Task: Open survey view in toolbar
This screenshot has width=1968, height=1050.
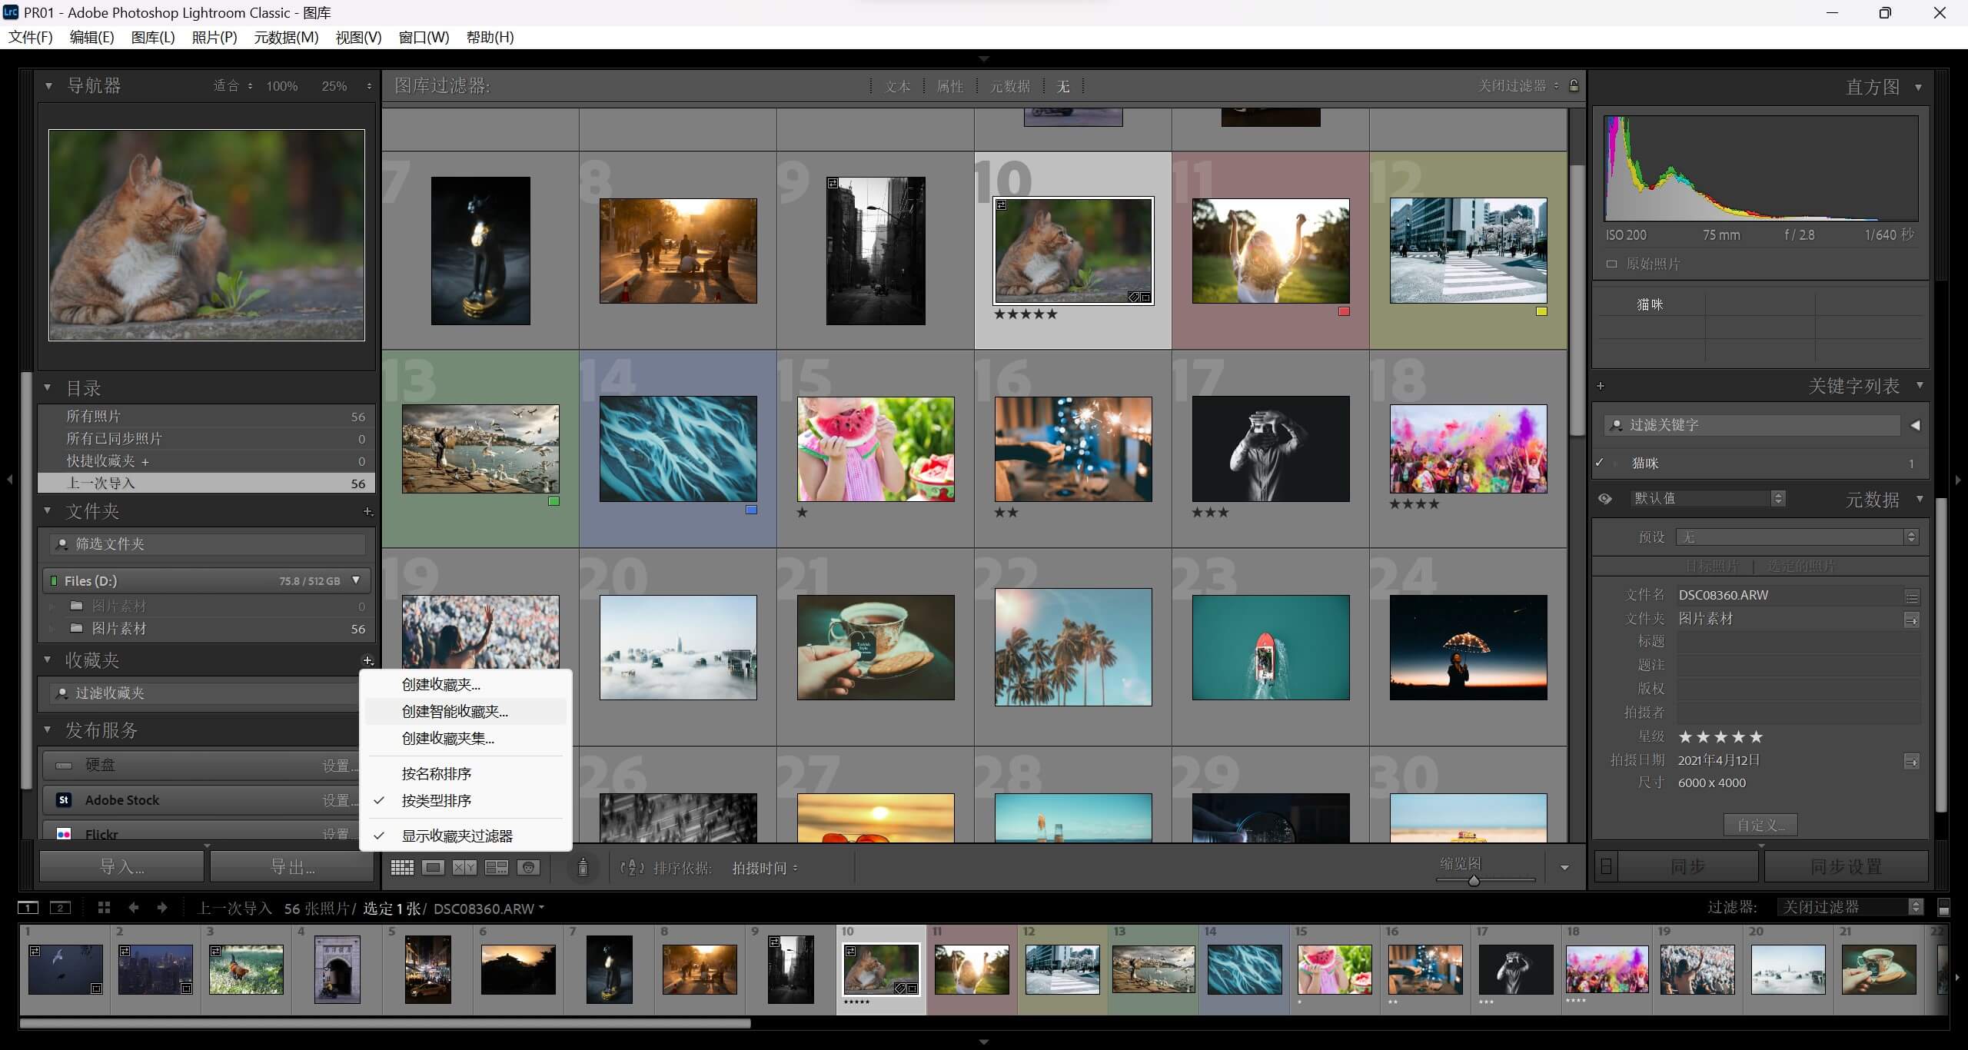Action: click(497, 868)
